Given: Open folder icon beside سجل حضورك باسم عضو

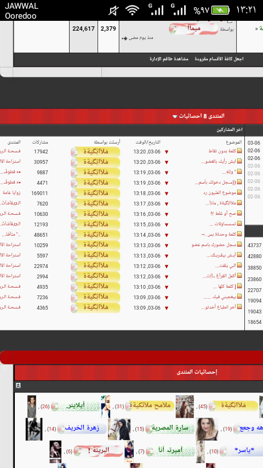Looking at the screenshot, I should click(x=239, y=245).
